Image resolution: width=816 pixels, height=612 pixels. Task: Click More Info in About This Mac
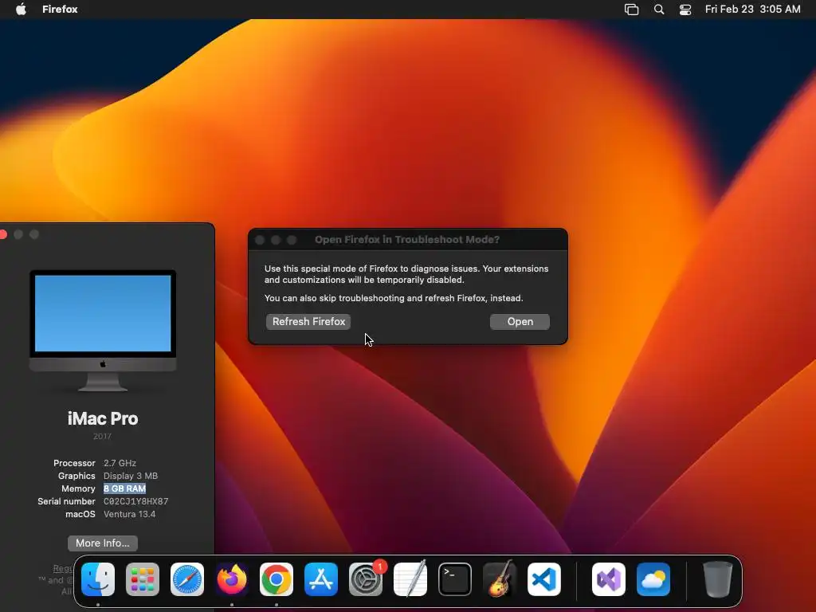103,543
